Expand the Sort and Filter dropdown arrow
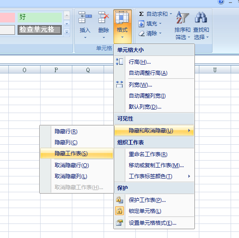239x238 pixels. [x=189, y=37]
